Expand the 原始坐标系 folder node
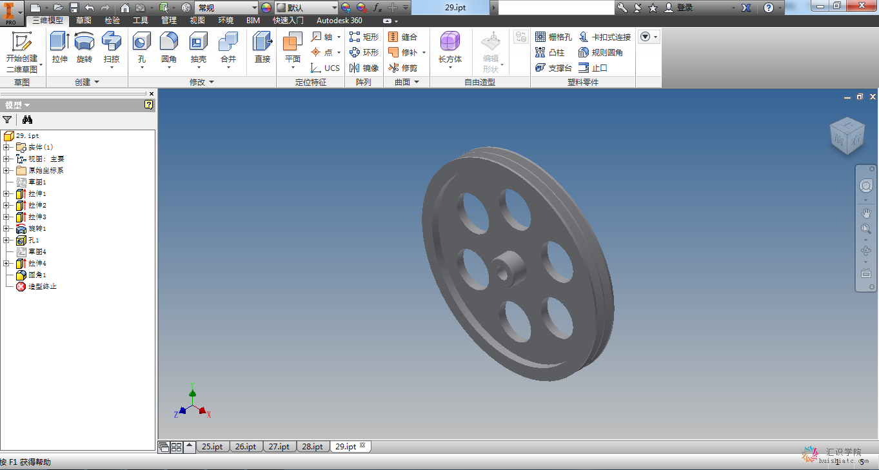 [6, 170]
